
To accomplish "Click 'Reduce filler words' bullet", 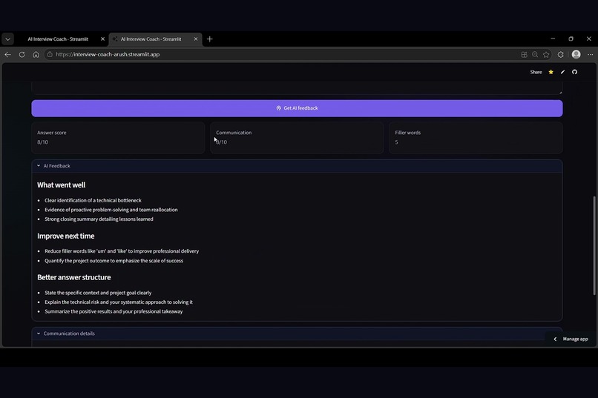I will 122,251.
